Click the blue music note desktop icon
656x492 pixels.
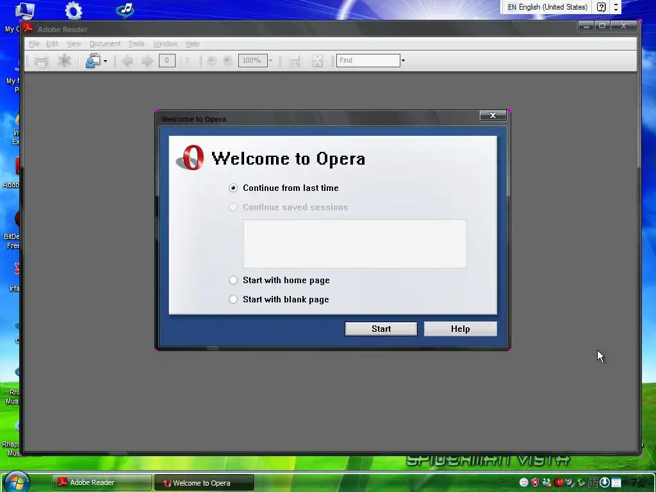click(x=125, y=10)
